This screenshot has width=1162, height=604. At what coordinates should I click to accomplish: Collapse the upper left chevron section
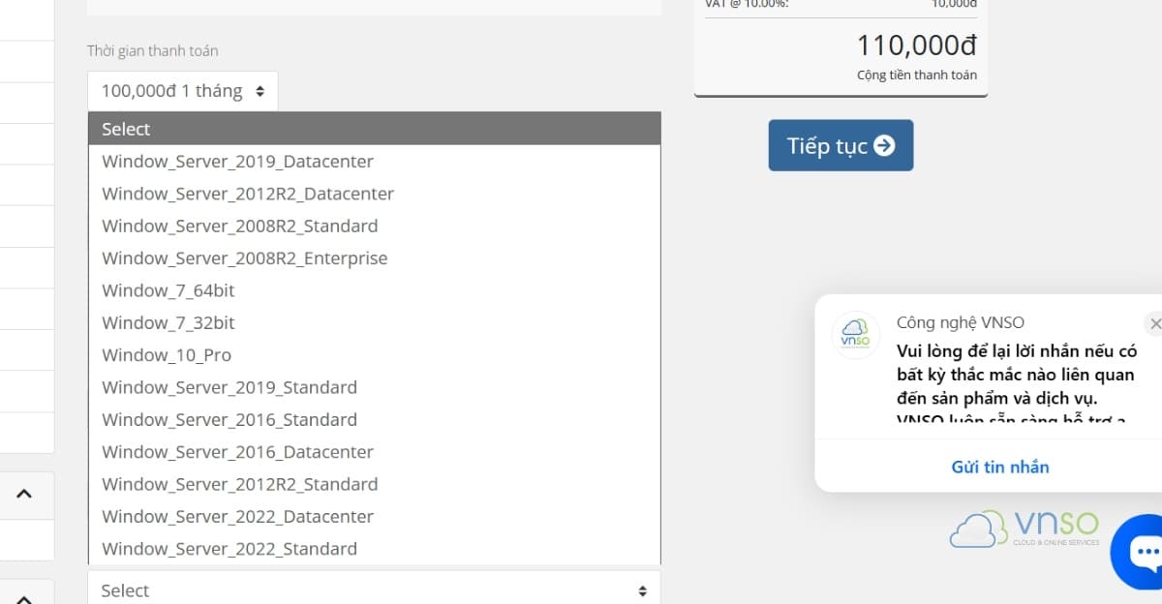pyautogui.click(x=24, y=494)
